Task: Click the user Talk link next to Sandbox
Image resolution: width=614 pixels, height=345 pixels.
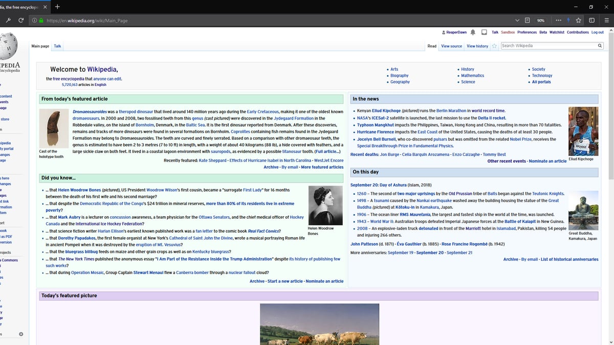Action: (x=495, y=32)
